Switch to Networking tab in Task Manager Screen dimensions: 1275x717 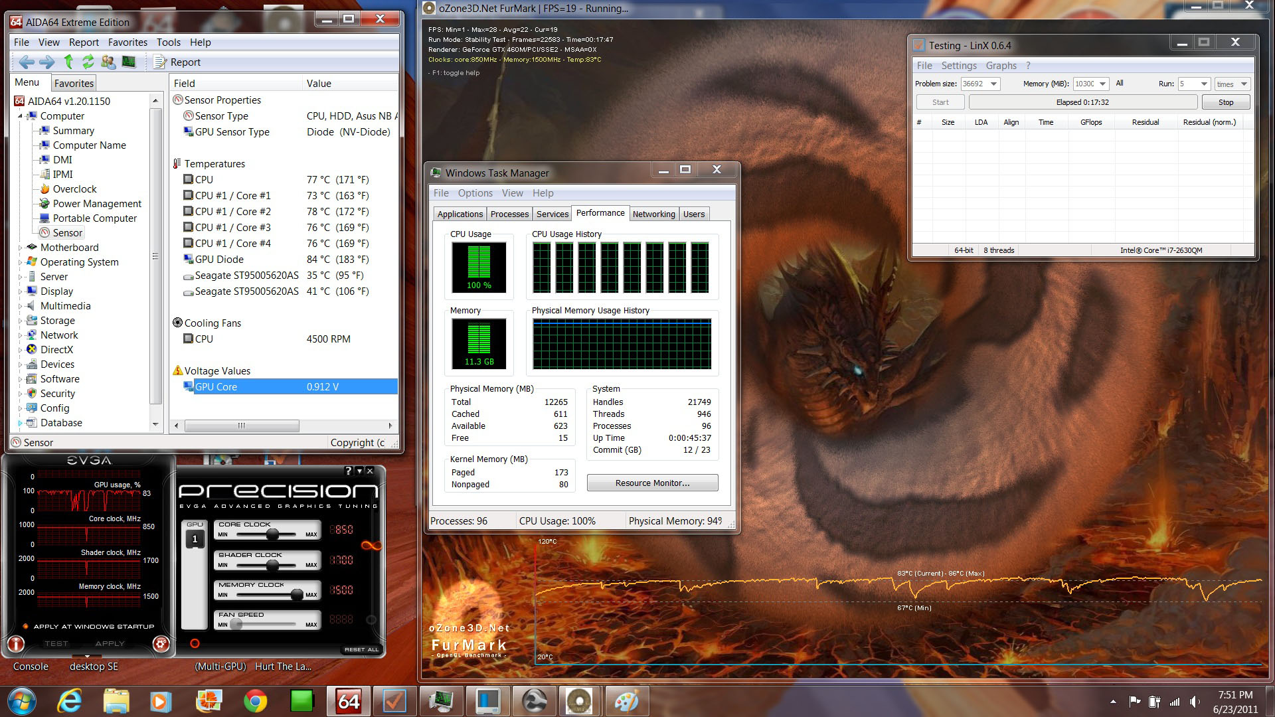[653, 214]
